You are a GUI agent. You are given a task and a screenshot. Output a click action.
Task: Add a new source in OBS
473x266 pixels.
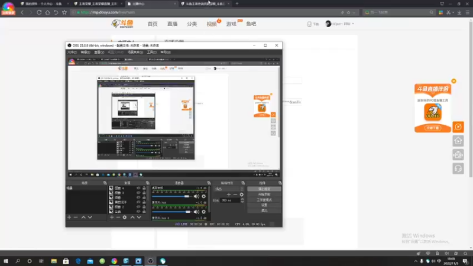112,217
